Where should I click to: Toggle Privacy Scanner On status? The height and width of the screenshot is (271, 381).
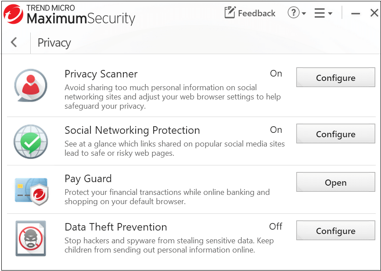[x=276, y=73]
